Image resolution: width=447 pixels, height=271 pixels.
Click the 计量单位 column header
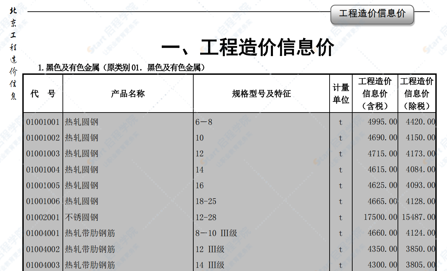(x=341, y=93)
